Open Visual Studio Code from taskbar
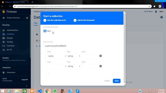166x93 pixels. [x=40, y=91]
